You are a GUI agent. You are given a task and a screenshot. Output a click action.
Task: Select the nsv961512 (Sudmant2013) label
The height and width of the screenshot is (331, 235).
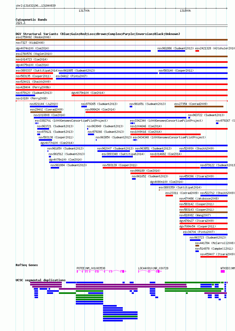point(67,154)
